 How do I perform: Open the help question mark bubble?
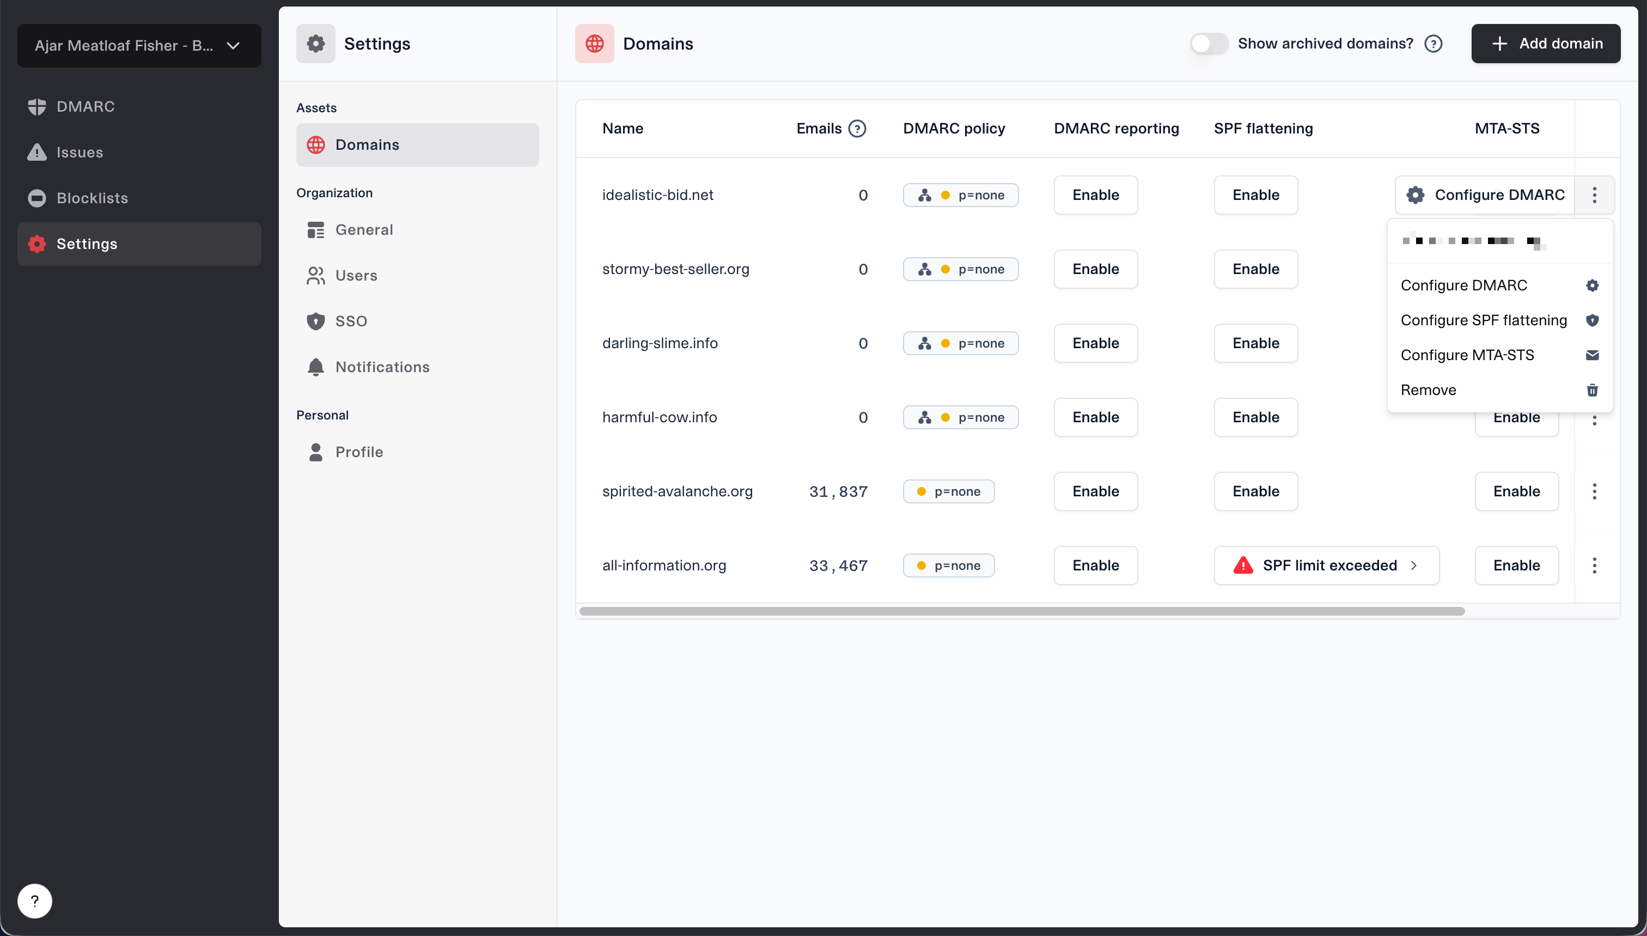[x=35, y=901]
